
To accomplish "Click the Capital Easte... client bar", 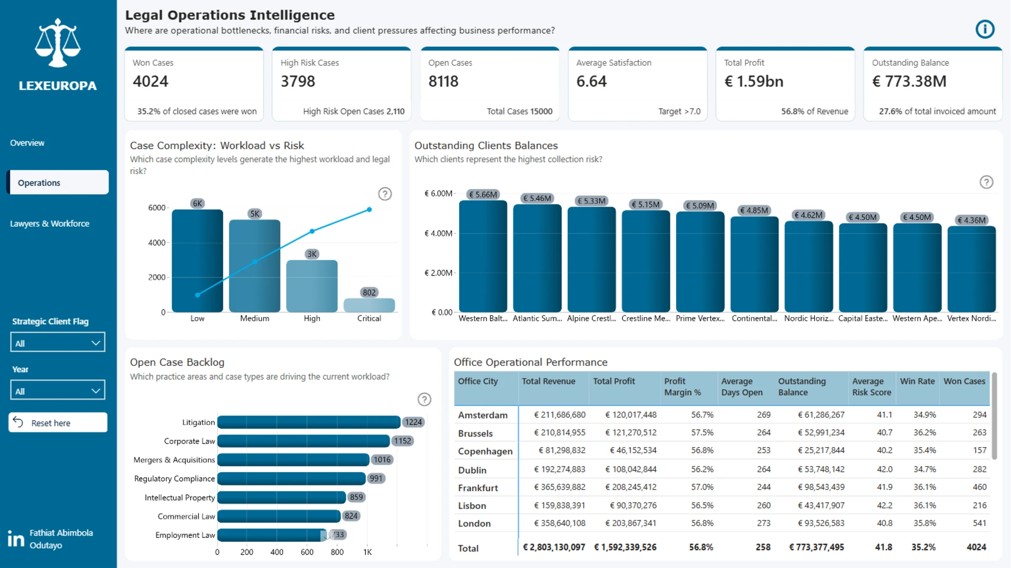I will click(x=863, y=268).
